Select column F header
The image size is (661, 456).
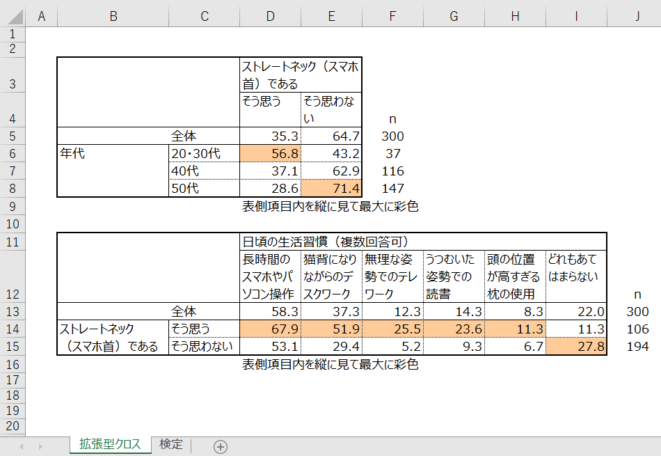coord(392,17)
